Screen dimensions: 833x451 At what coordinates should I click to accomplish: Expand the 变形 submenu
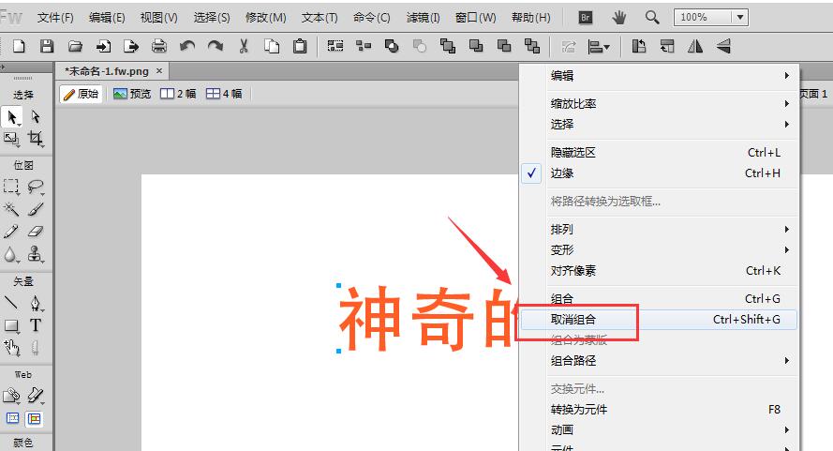click(658, 250)
